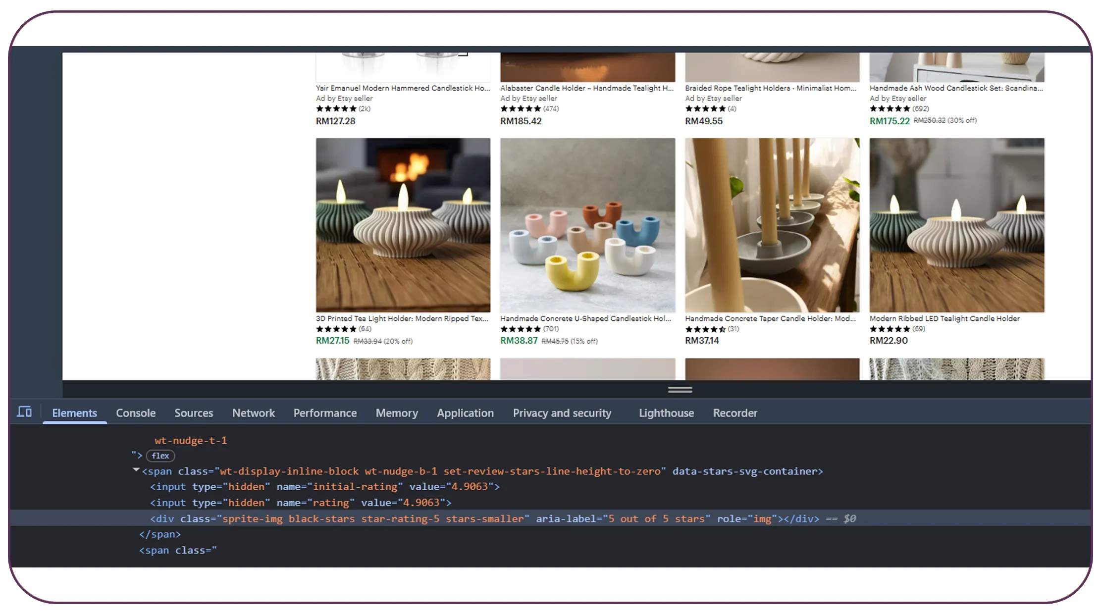
Task: Toggle the device toolbar icon in DevTools
Action: [x=24, y=411]
